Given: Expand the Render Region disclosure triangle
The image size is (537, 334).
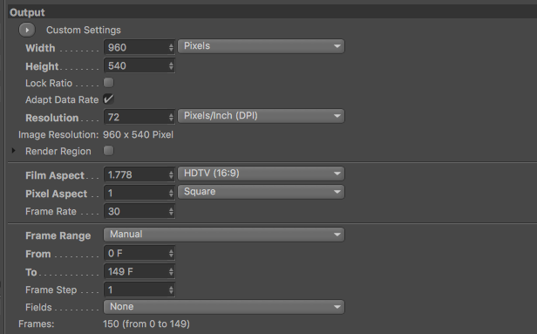Looking at the screenshot, I should (x=13, y=150).
